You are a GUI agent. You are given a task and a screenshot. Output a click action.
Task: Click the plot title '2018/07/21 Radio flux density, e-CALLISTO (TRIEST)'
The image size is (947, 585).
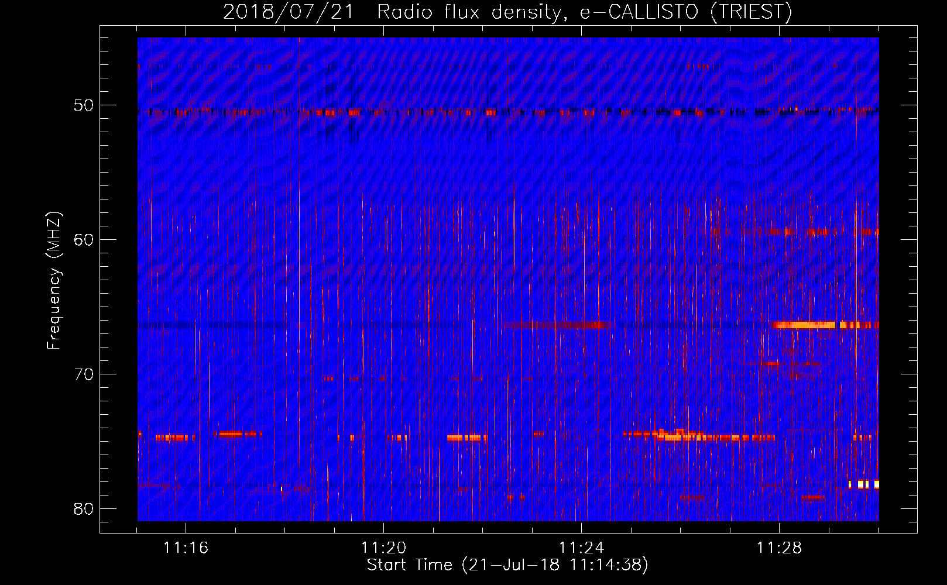507,12
